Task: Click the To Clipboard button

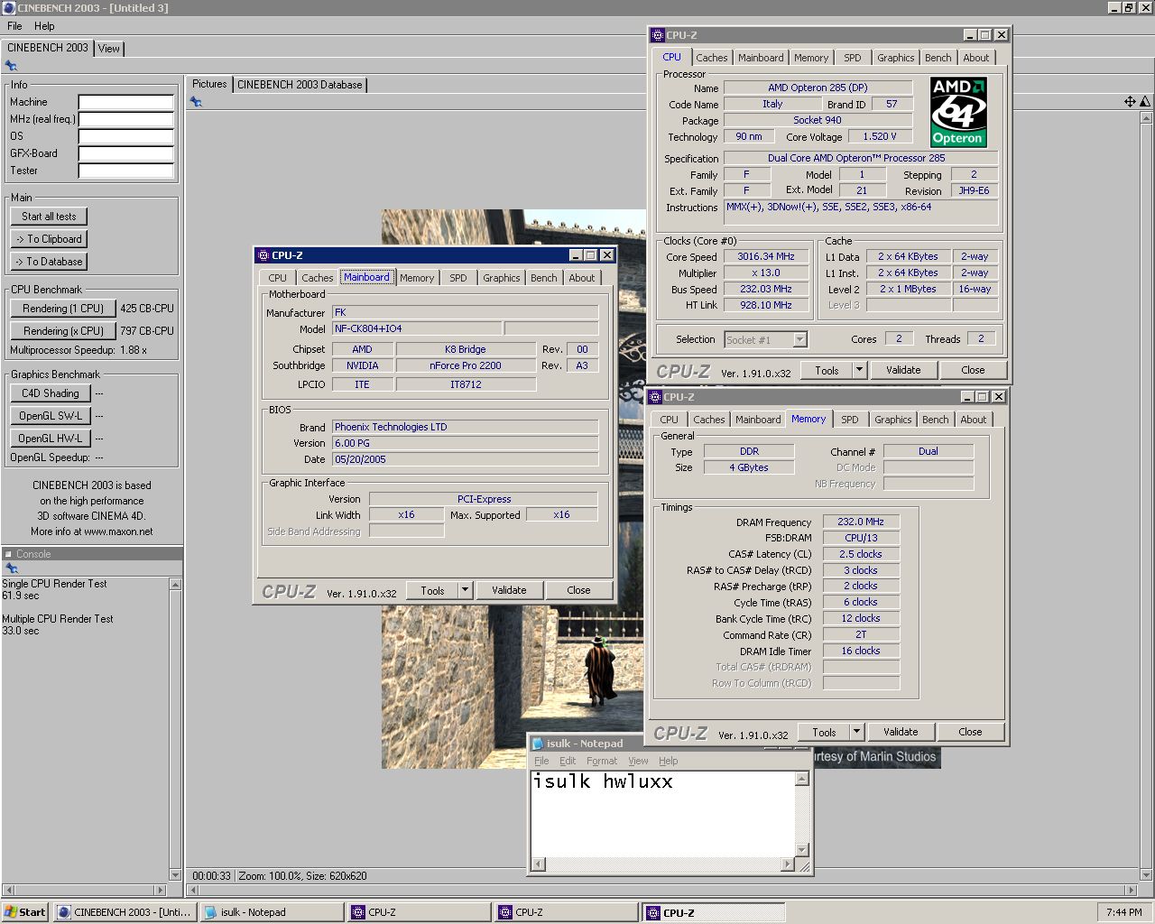Action: click(49, 239)
